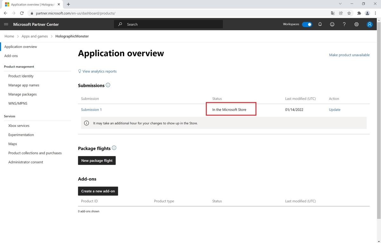Screen dimensions: 381x243
Task: Open Xbox services
Action: [19, 126]
